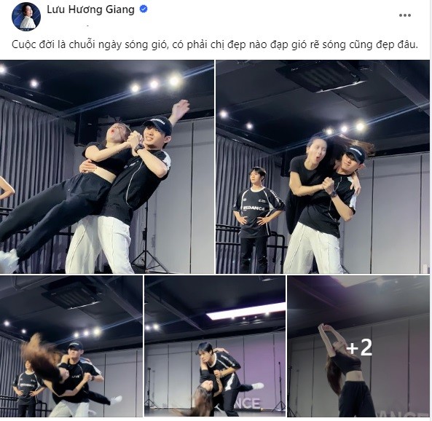Click Lưu Hương Giang's profile avatar
The height and width of the screenshot is (421, 432).
tap(26, 16)
